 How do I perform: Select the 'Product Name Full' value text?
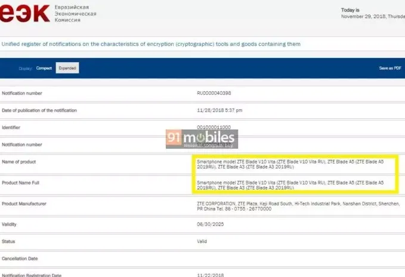click(x=290, y=185)
